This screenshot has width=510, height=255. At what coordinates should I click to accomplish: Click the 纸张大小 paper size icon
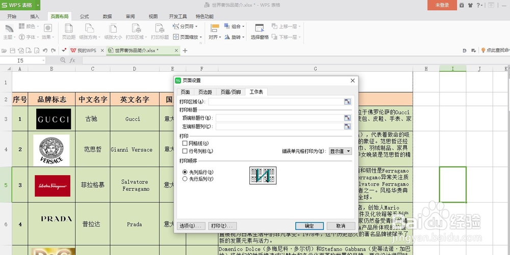point(113,28)
